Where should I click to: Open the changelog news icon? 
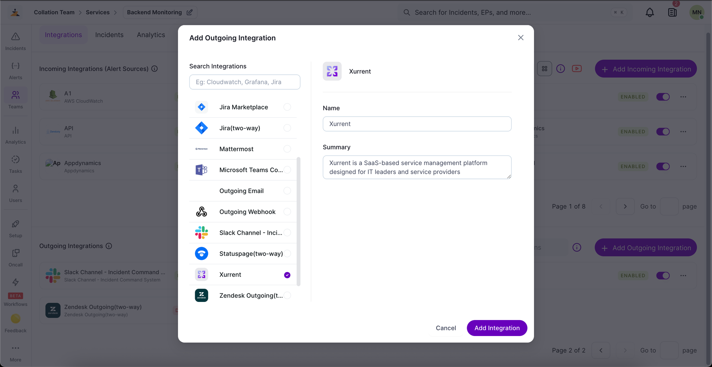pyautogui.click(x=672, y=12)
